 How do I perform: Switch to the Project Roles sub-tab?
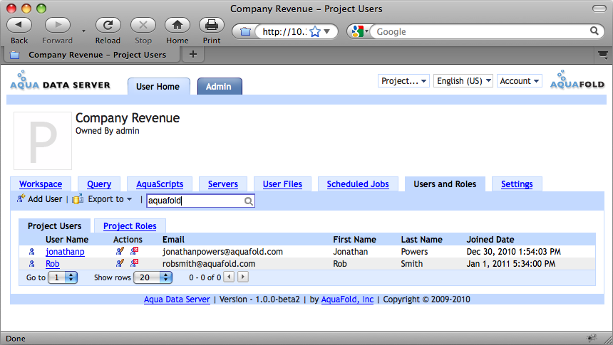130,226
